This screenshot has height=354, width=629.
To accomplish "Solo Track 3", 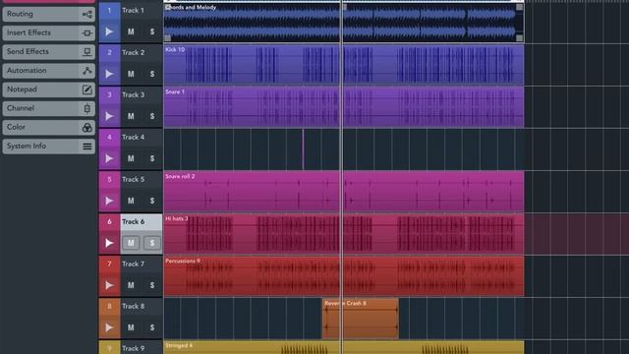I will tap(152, 116).
